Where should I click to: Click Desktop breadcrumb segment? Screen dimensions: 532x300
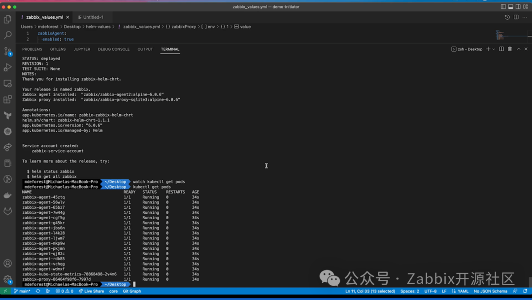pos(72,27)
